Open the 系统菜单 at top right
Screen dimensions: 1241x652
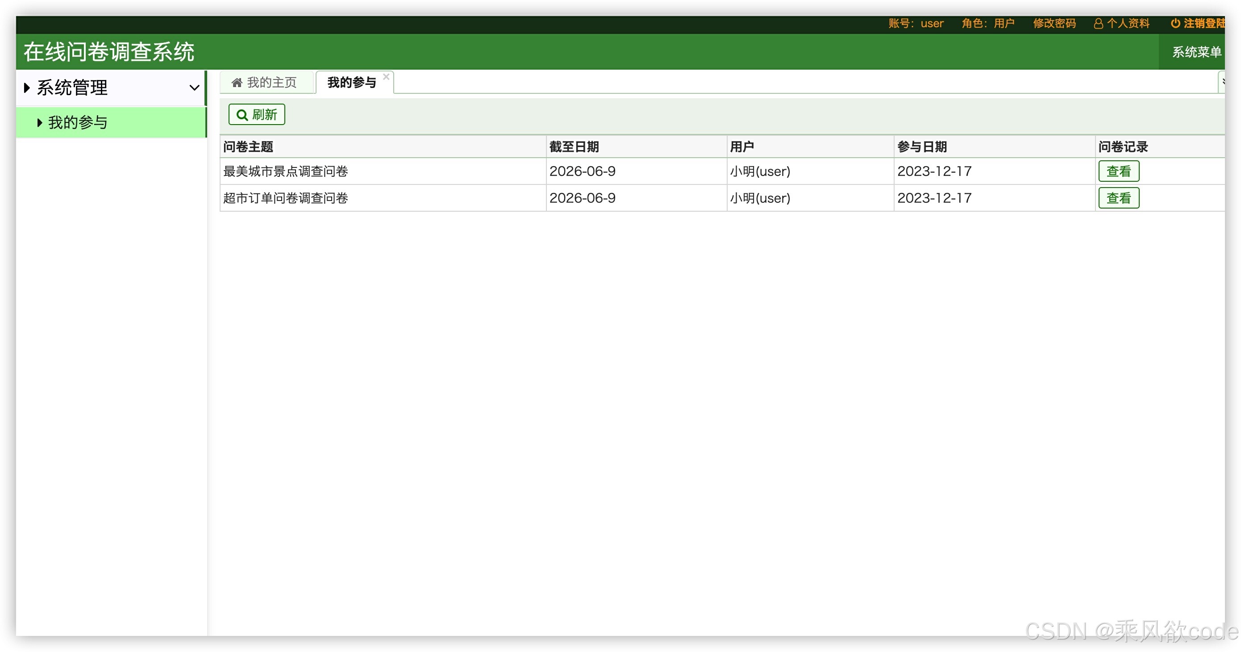tap(1196, 52)
